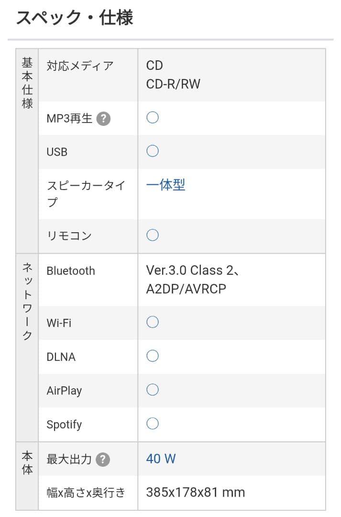341x517 pixels.
Task: Click the circle mark for Wi-Fi support
Action: point(152,322)
